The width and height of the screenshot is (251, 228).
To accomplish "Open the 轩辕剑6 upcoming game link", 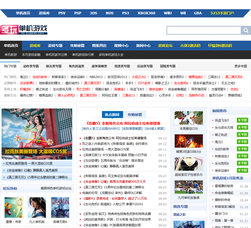I will (x=25, y=89).
